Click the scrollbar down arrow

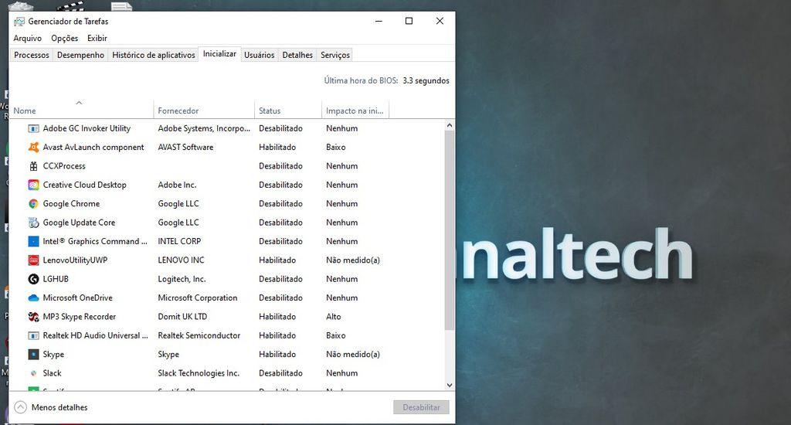coord(450,385)
